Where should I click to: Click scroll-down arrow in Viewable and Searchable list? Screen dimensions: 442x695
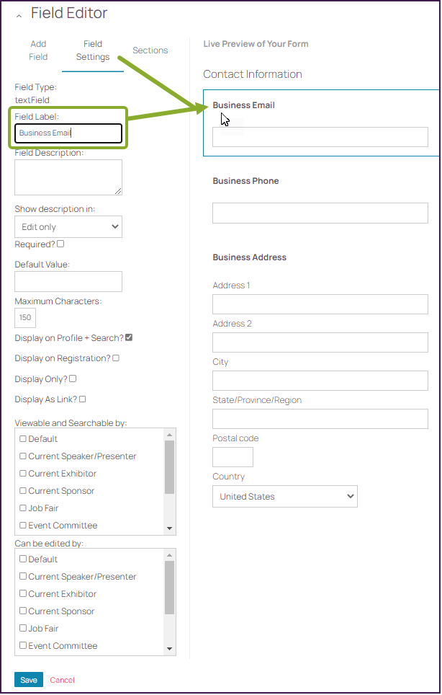[170, 528]
